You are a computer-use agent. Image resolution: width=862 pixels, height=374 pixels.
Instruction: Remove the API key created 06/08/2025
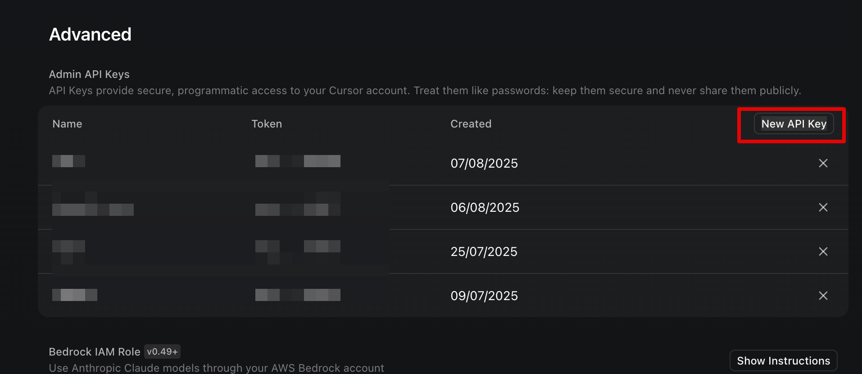823,207
